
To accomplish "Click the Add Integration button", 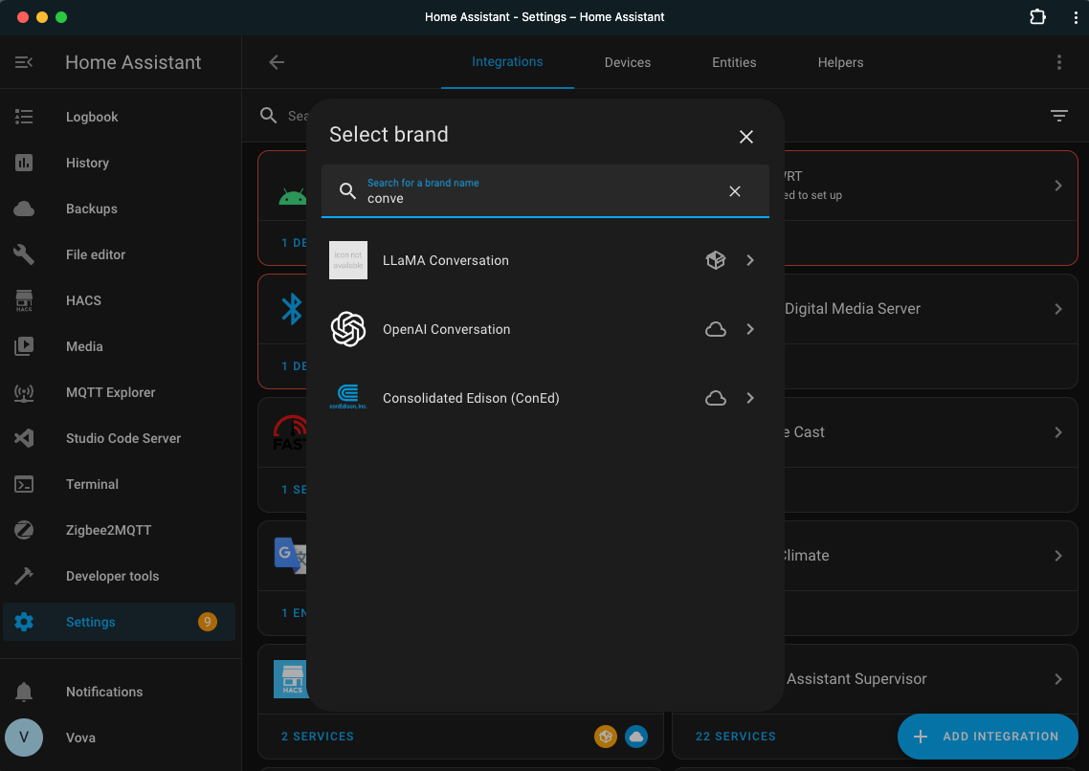I will pos(988,737).
